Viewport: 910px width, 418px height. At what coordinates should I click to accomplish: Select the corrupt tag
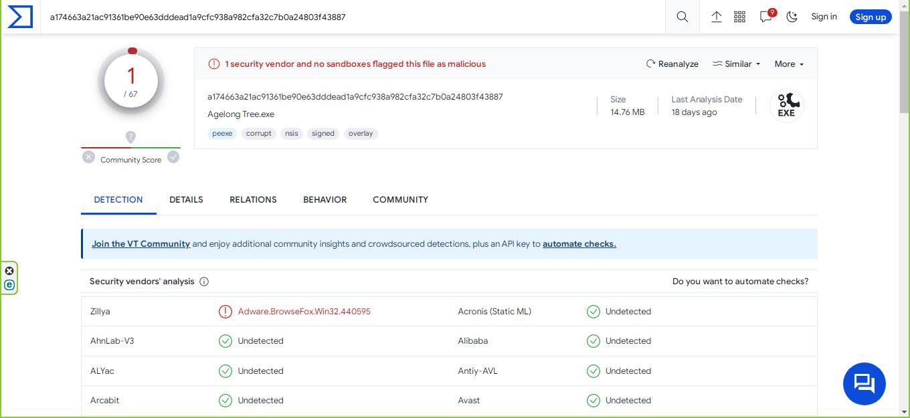point(259,134)
